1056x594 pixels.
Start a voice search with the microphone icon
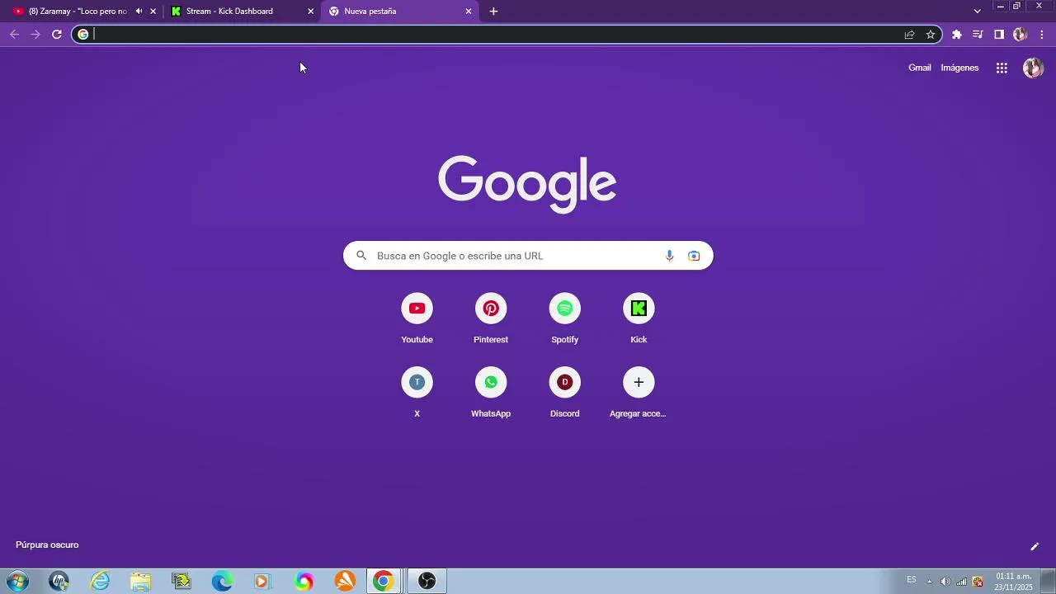click(669, 256)
